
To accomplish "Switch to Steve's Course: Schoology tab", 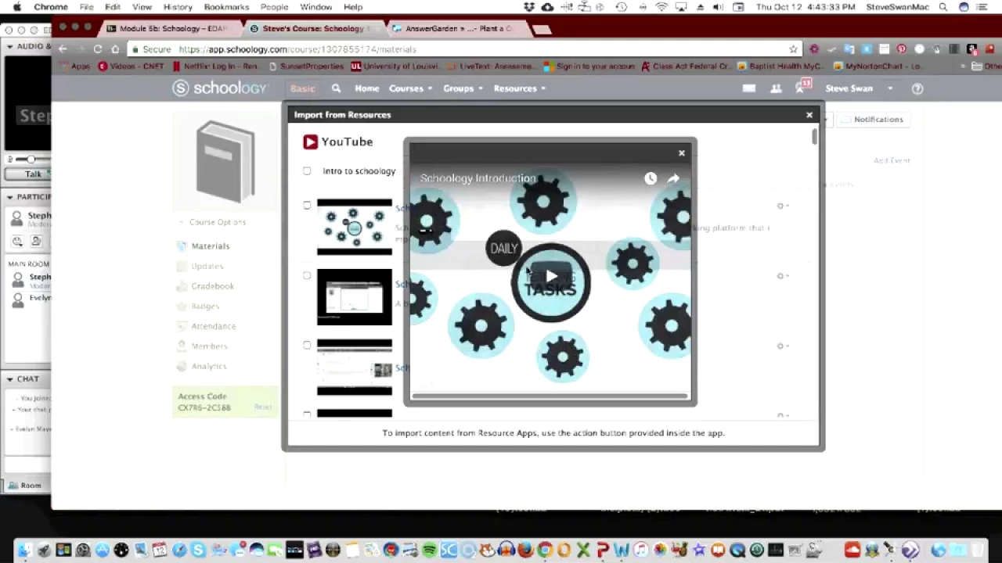I will pos(310,29).
